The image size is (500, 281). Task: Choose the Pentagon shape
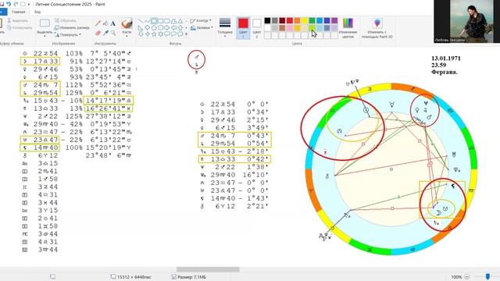154,28
